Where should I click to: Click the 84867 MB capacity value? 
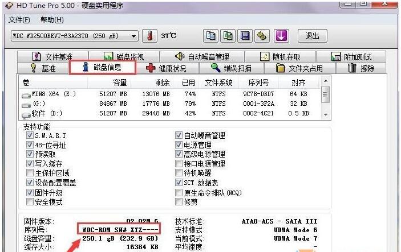click(113, 104)
